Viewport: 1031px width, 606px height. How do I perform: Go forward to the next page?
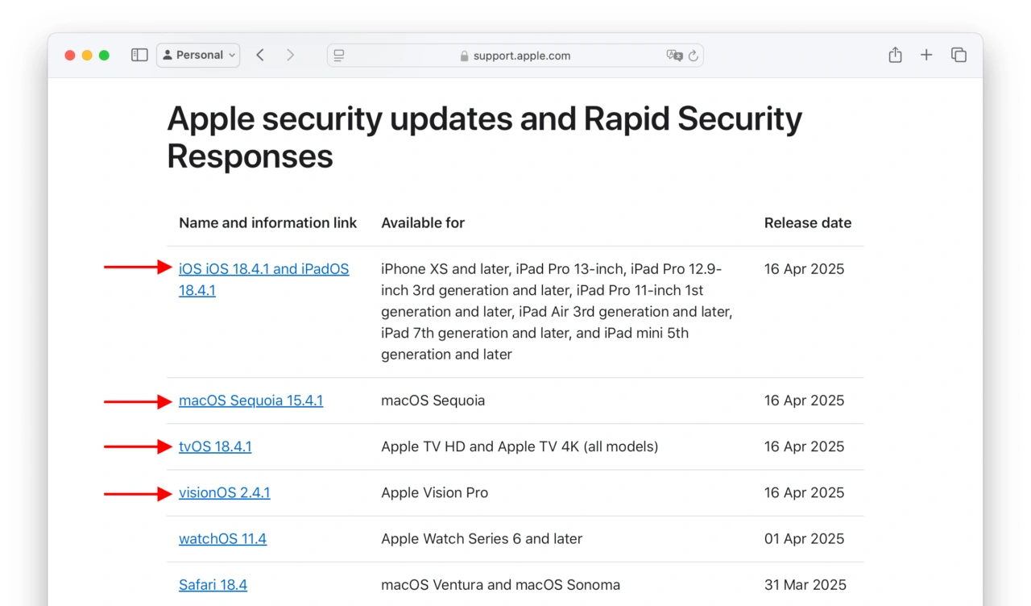point(290,55)
